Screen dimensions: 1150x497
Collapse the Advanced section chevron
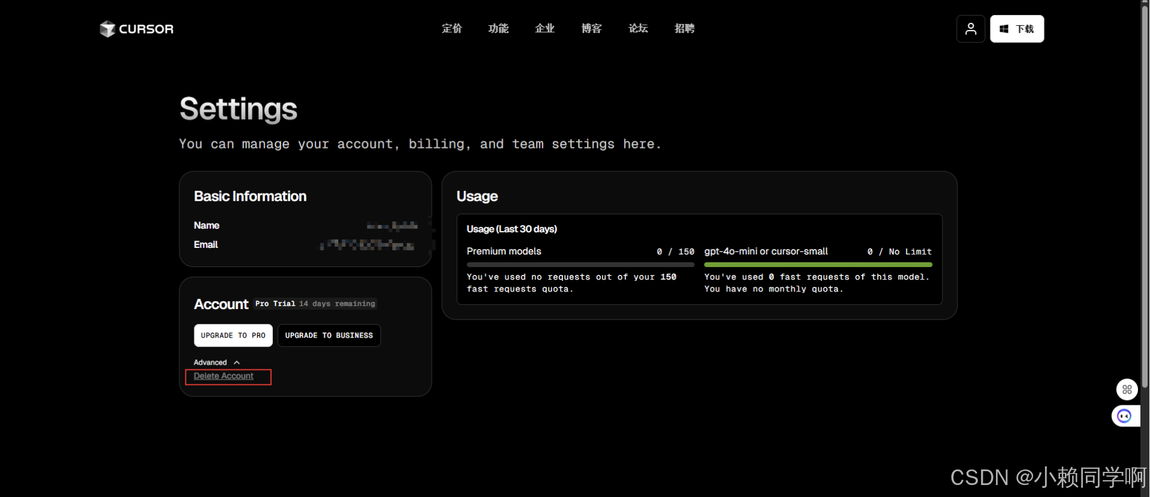237,362
